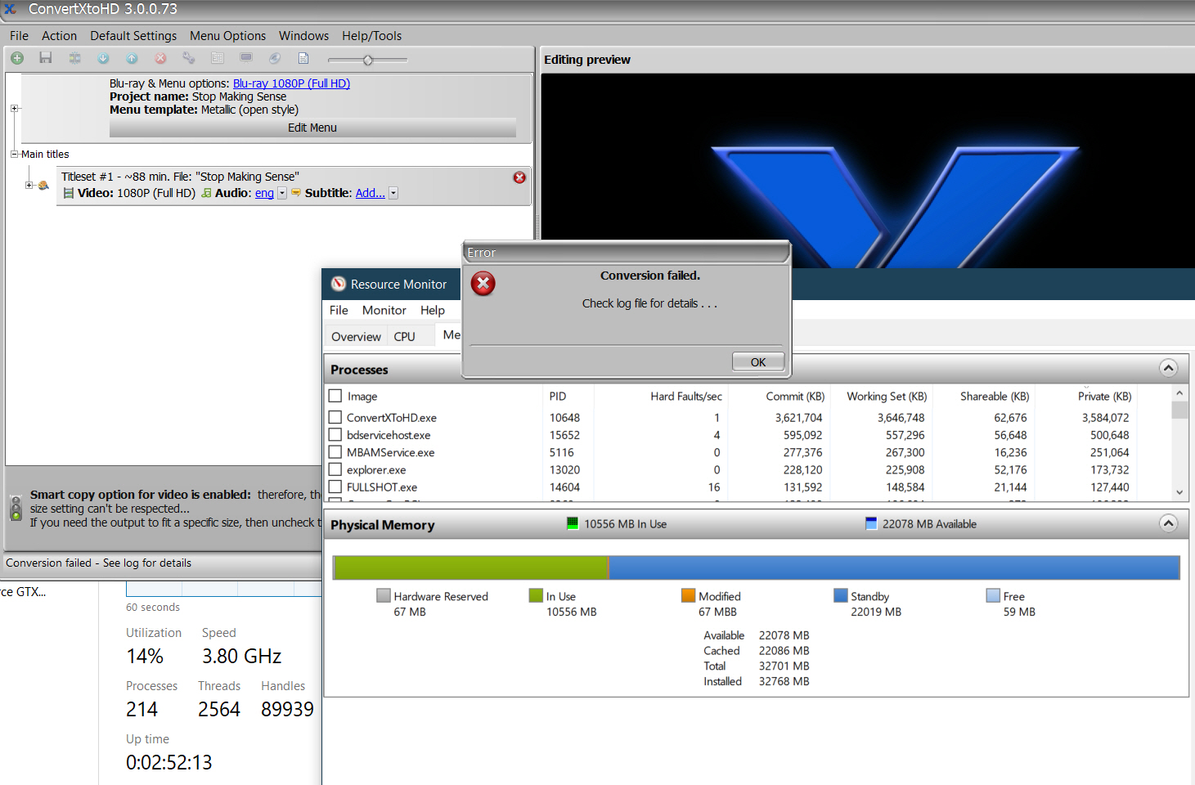
Task: Click the Video filmstrip icon in Titleset #1
Action: click(69, 193)
